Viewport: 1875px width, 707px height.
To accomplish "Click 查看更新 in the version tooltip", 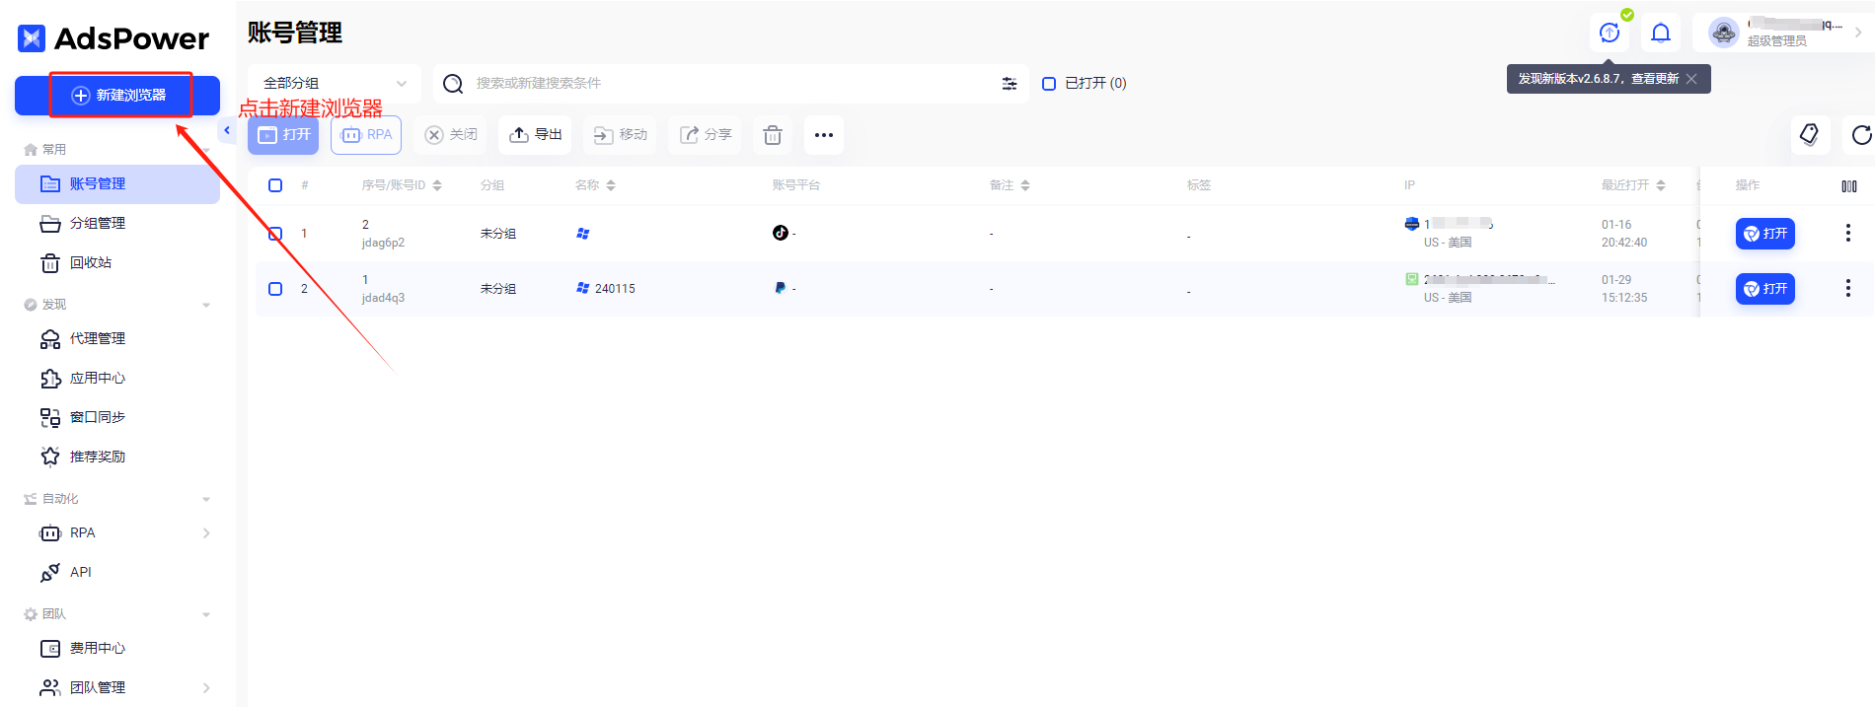I will (1655, 79).
